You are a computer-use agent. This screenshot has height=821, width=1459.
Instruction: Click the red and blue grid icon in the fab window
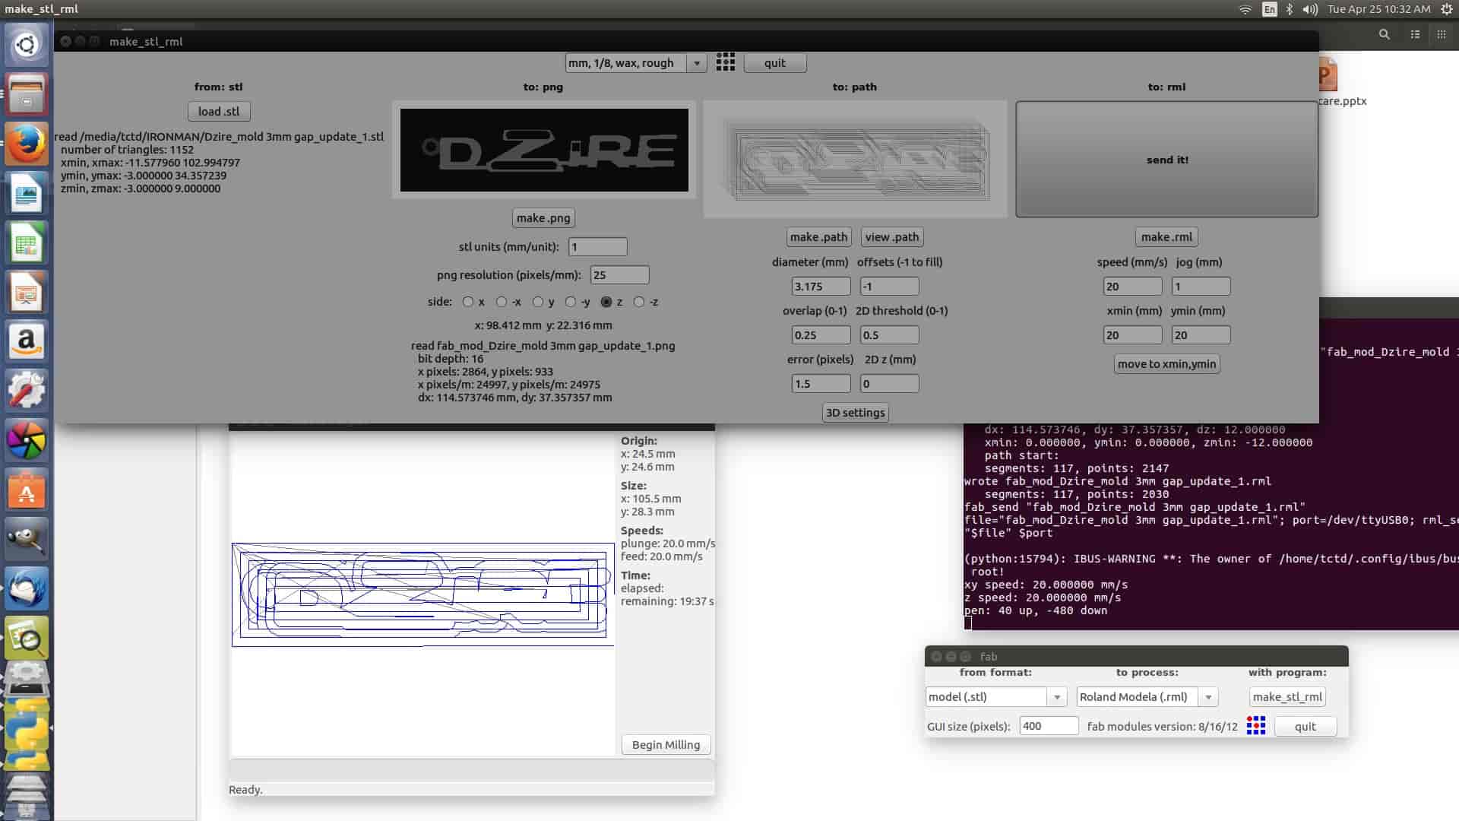click(x=1256, y=726)
